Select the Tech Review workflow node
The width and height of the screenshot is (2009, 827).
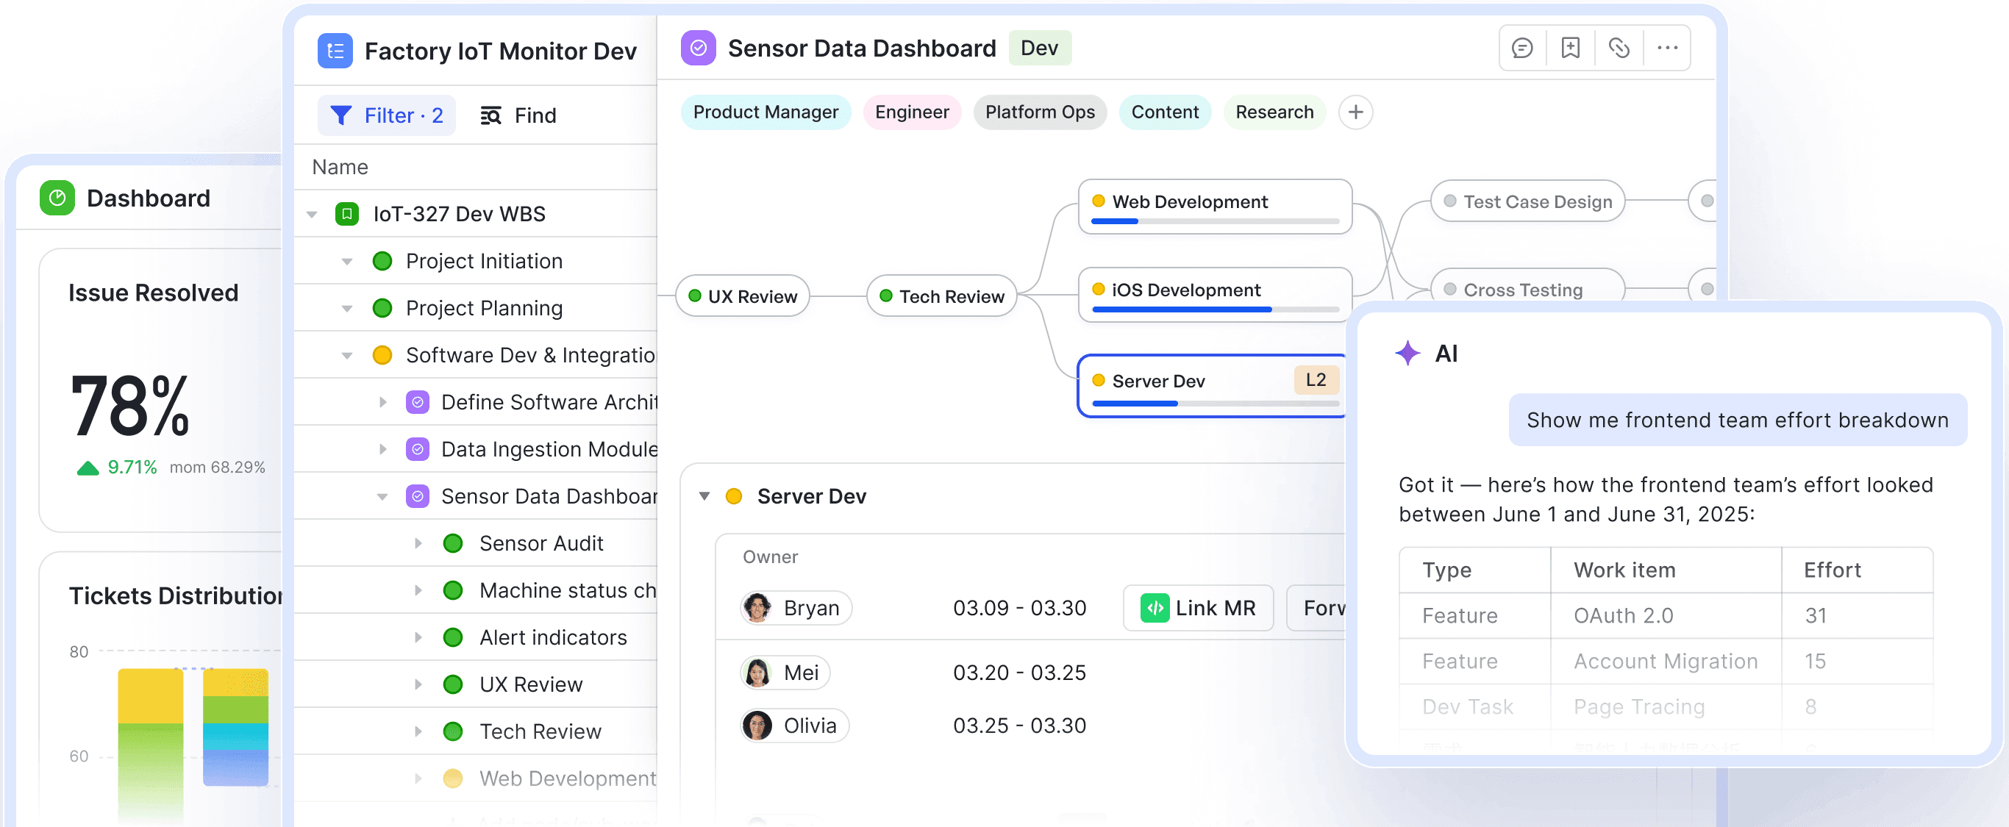tap(941, 296)
